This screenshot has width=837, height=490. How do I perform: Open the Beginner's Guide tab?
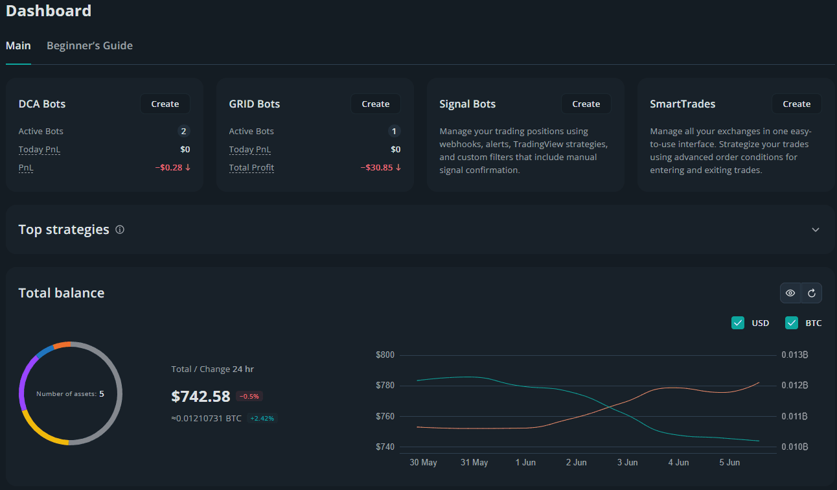[90, 45]
